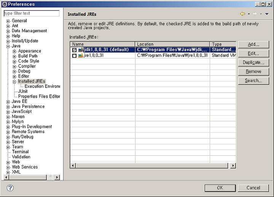Select the Run/Debug tree item

22,137
